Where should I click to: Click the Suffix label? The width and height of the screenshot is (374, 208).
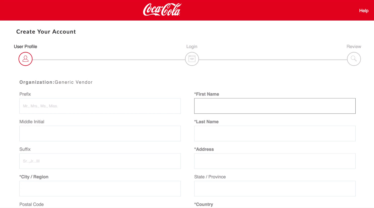click(x=25, y=149)
